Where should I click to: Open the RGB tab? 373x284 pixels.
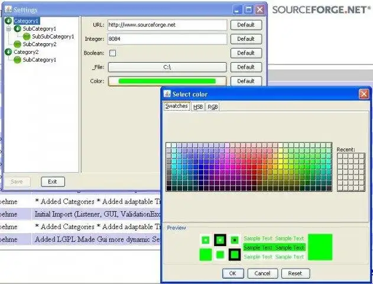coord(213,107)
